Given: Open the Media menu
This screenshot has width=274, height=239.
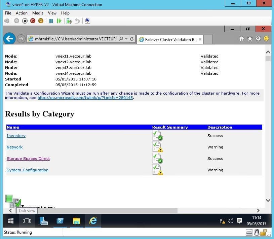Looking at the screenshot, I should 38,13.
